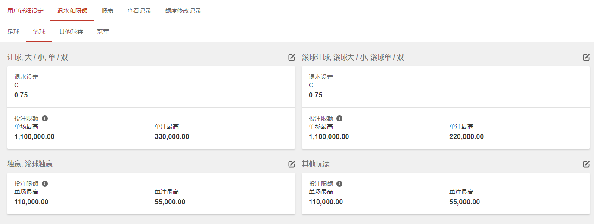The image size is (594, 224).
Task: Open the 报表 tab
Action: coord(107,11)
